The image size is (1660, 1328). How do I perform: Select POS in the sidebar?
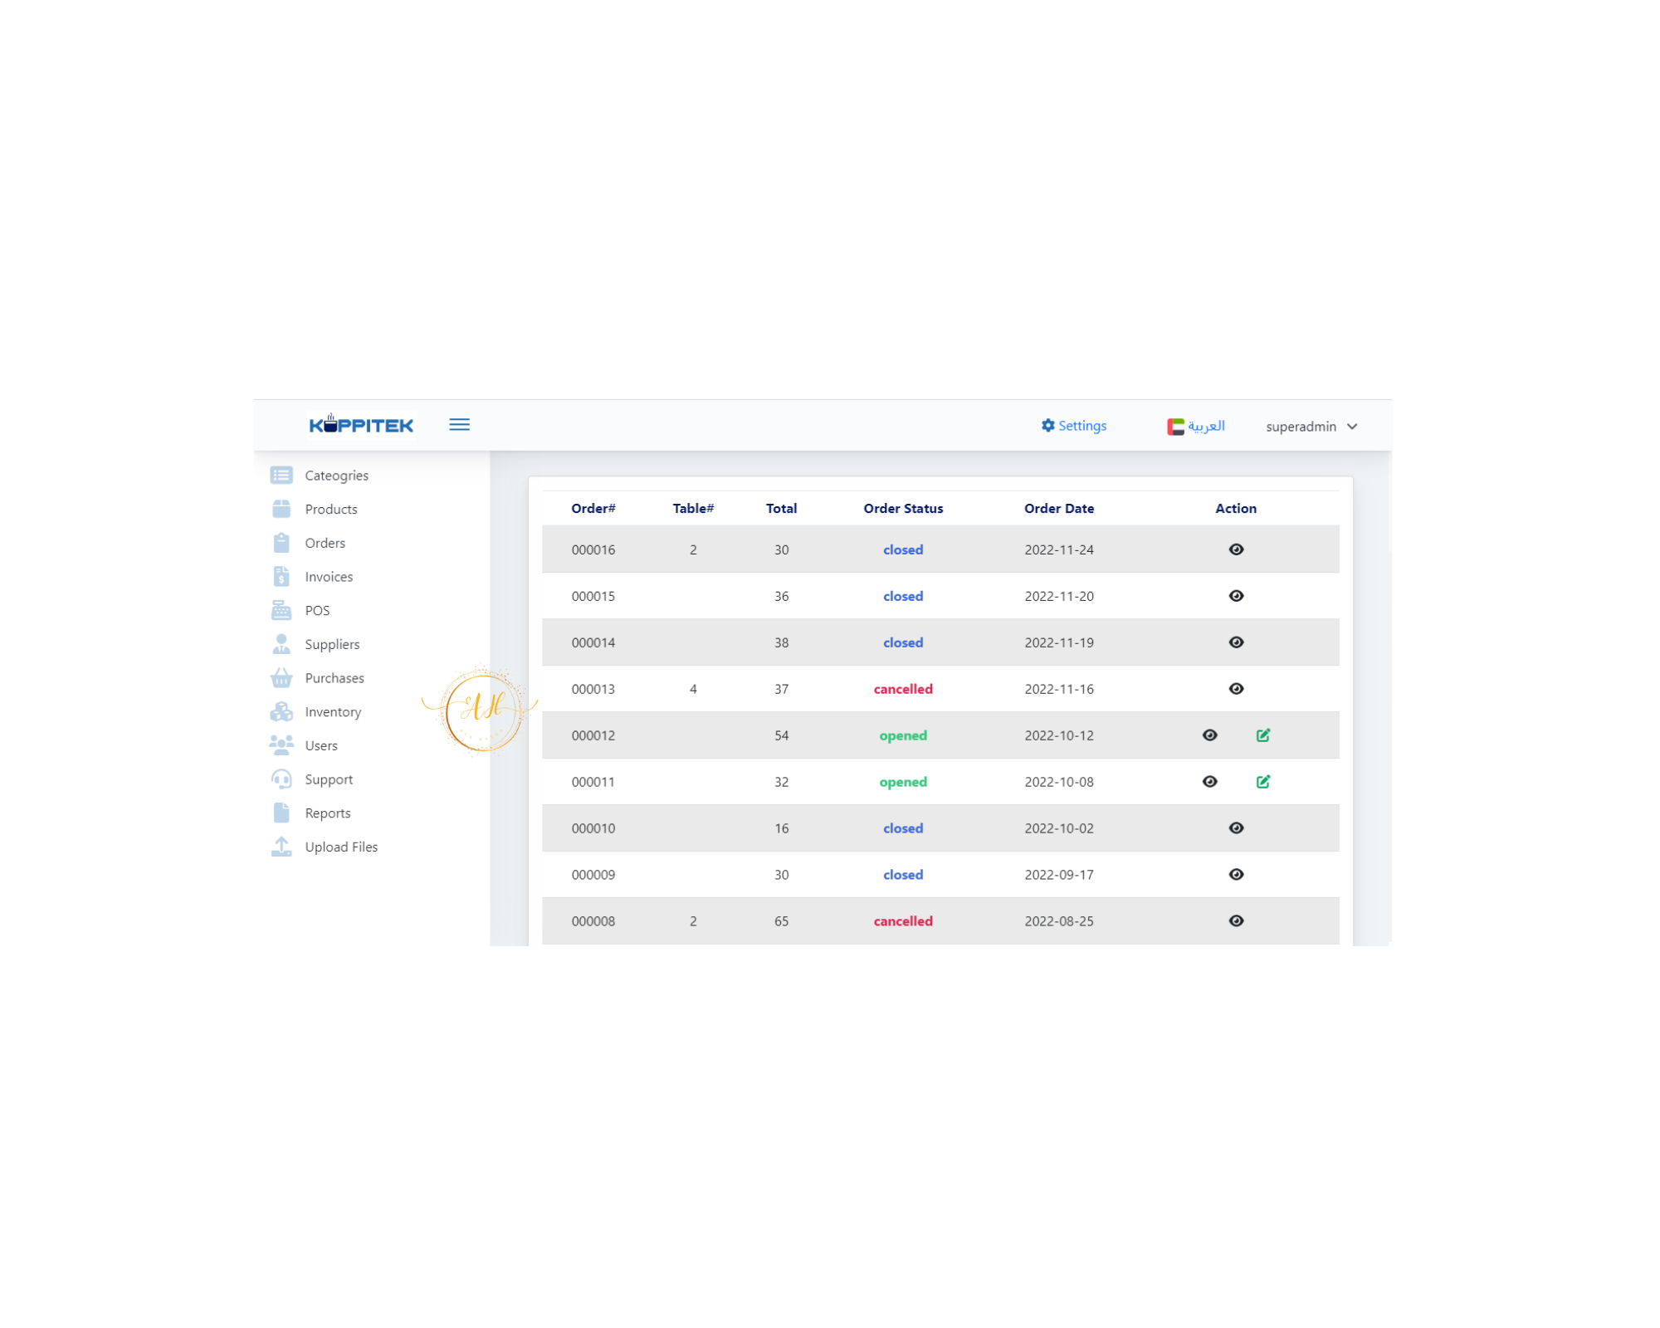pos(317,611)
